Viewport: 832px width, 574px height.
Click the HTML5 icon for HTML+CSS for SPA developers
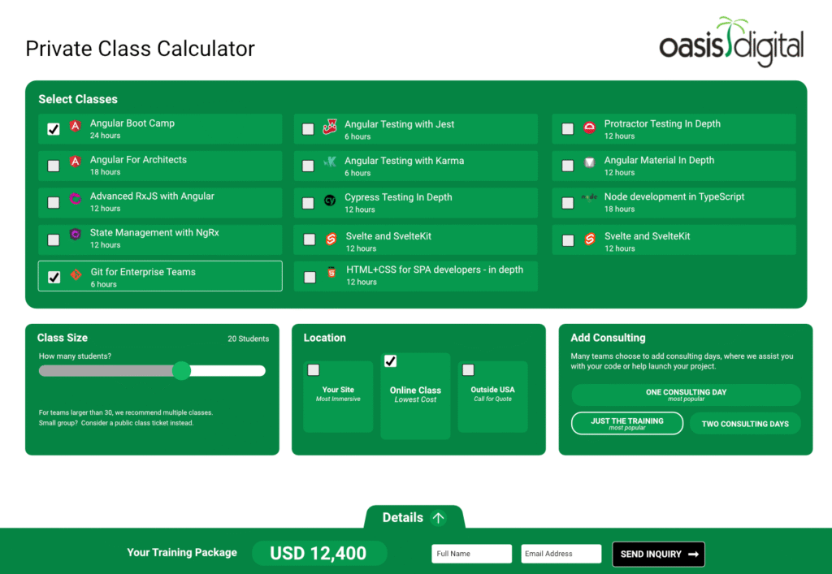(x=331, y=274)
